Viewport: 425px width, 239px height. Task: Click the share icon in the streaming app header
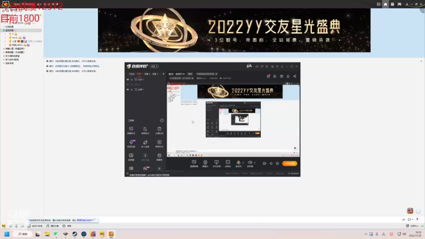coord(295,76)
